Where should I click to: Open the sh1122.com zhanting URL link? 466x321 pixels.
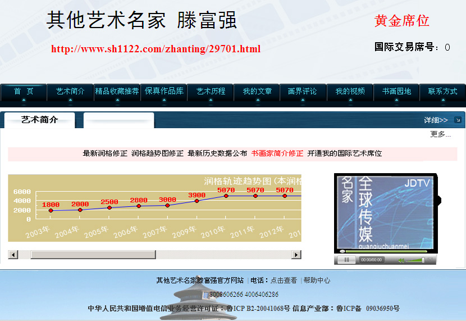click(156, 49)
